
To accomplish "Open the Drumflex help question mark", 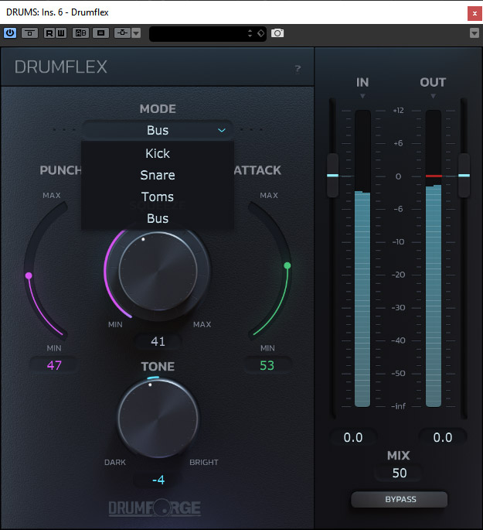I will pos(298,69).
